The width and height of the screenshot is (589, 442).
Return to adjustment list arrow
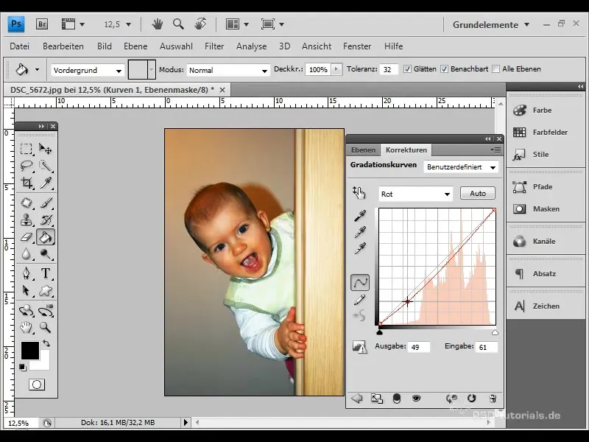click(x=356, y=398)
